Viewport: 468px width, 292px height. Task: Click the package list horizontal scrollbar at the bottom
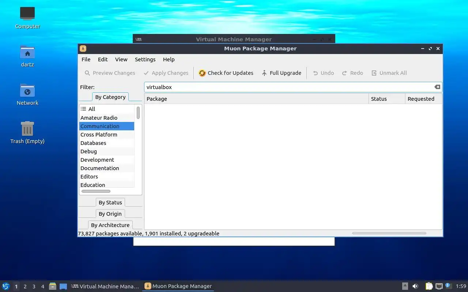(389, 233)
